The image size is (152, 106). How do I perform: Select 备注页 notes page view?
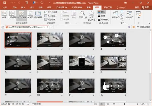point(30,15)
